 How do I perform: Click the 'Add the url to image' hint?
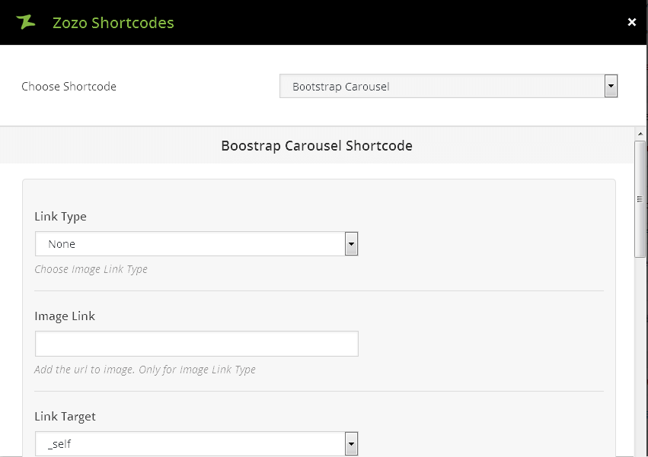click(x=145, y=370)
